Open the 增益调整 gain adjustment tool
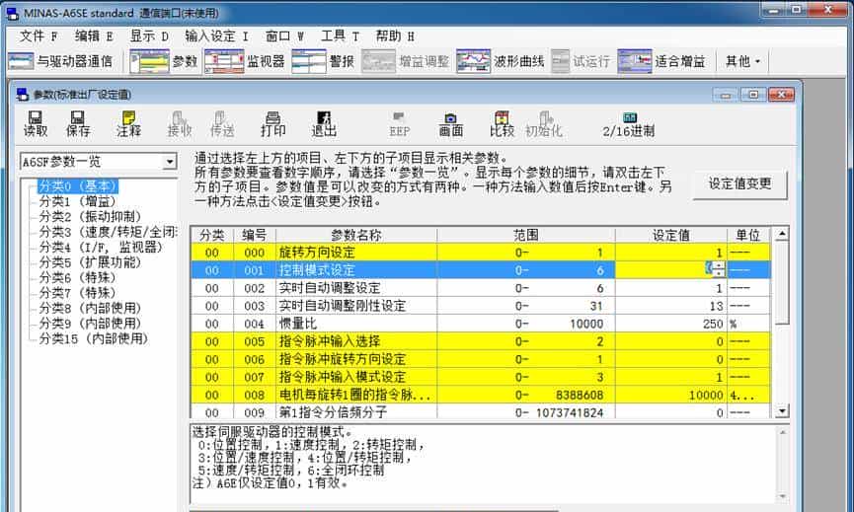The height and width of the screenshot is (512, 854). tap(405, 61)
